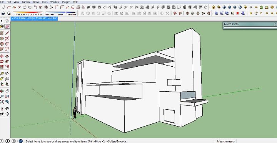Activate the Section Plane tool
The height and width of the screenshot is (143, 277).
coord(7,114)
